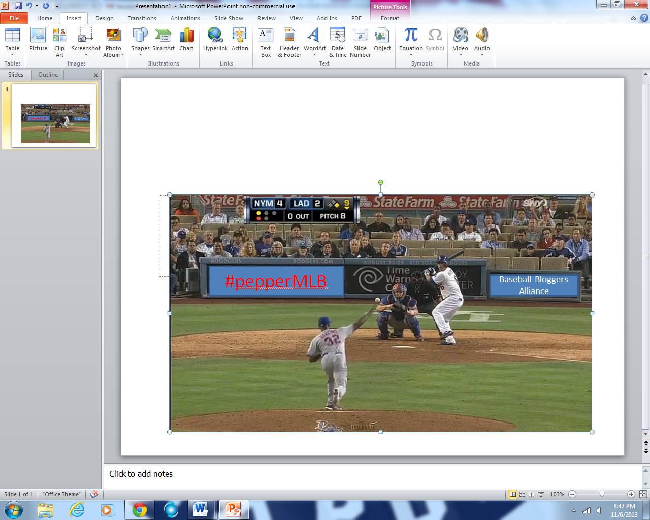Expand the Table dropdown
The height and width of the screenshot is (520, 650).
tap(12, 55)
